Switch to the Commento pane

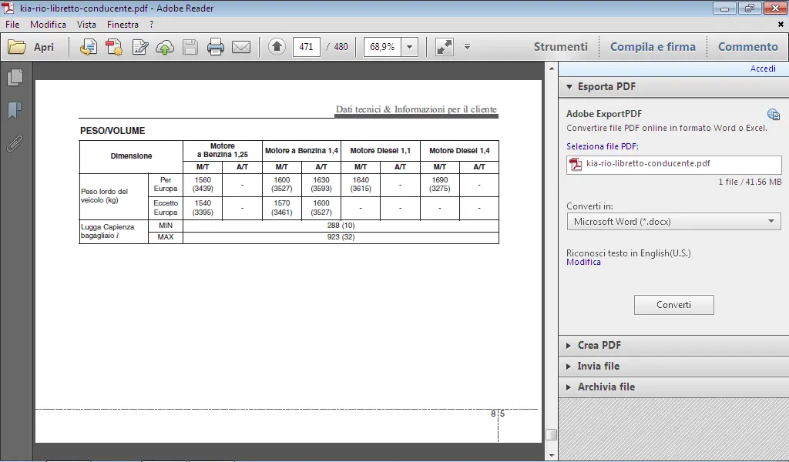(747, 47)
